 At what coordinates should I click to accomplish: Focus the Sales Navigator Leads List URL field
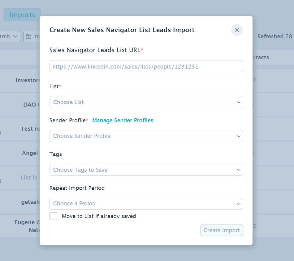(x=146, y=66)
